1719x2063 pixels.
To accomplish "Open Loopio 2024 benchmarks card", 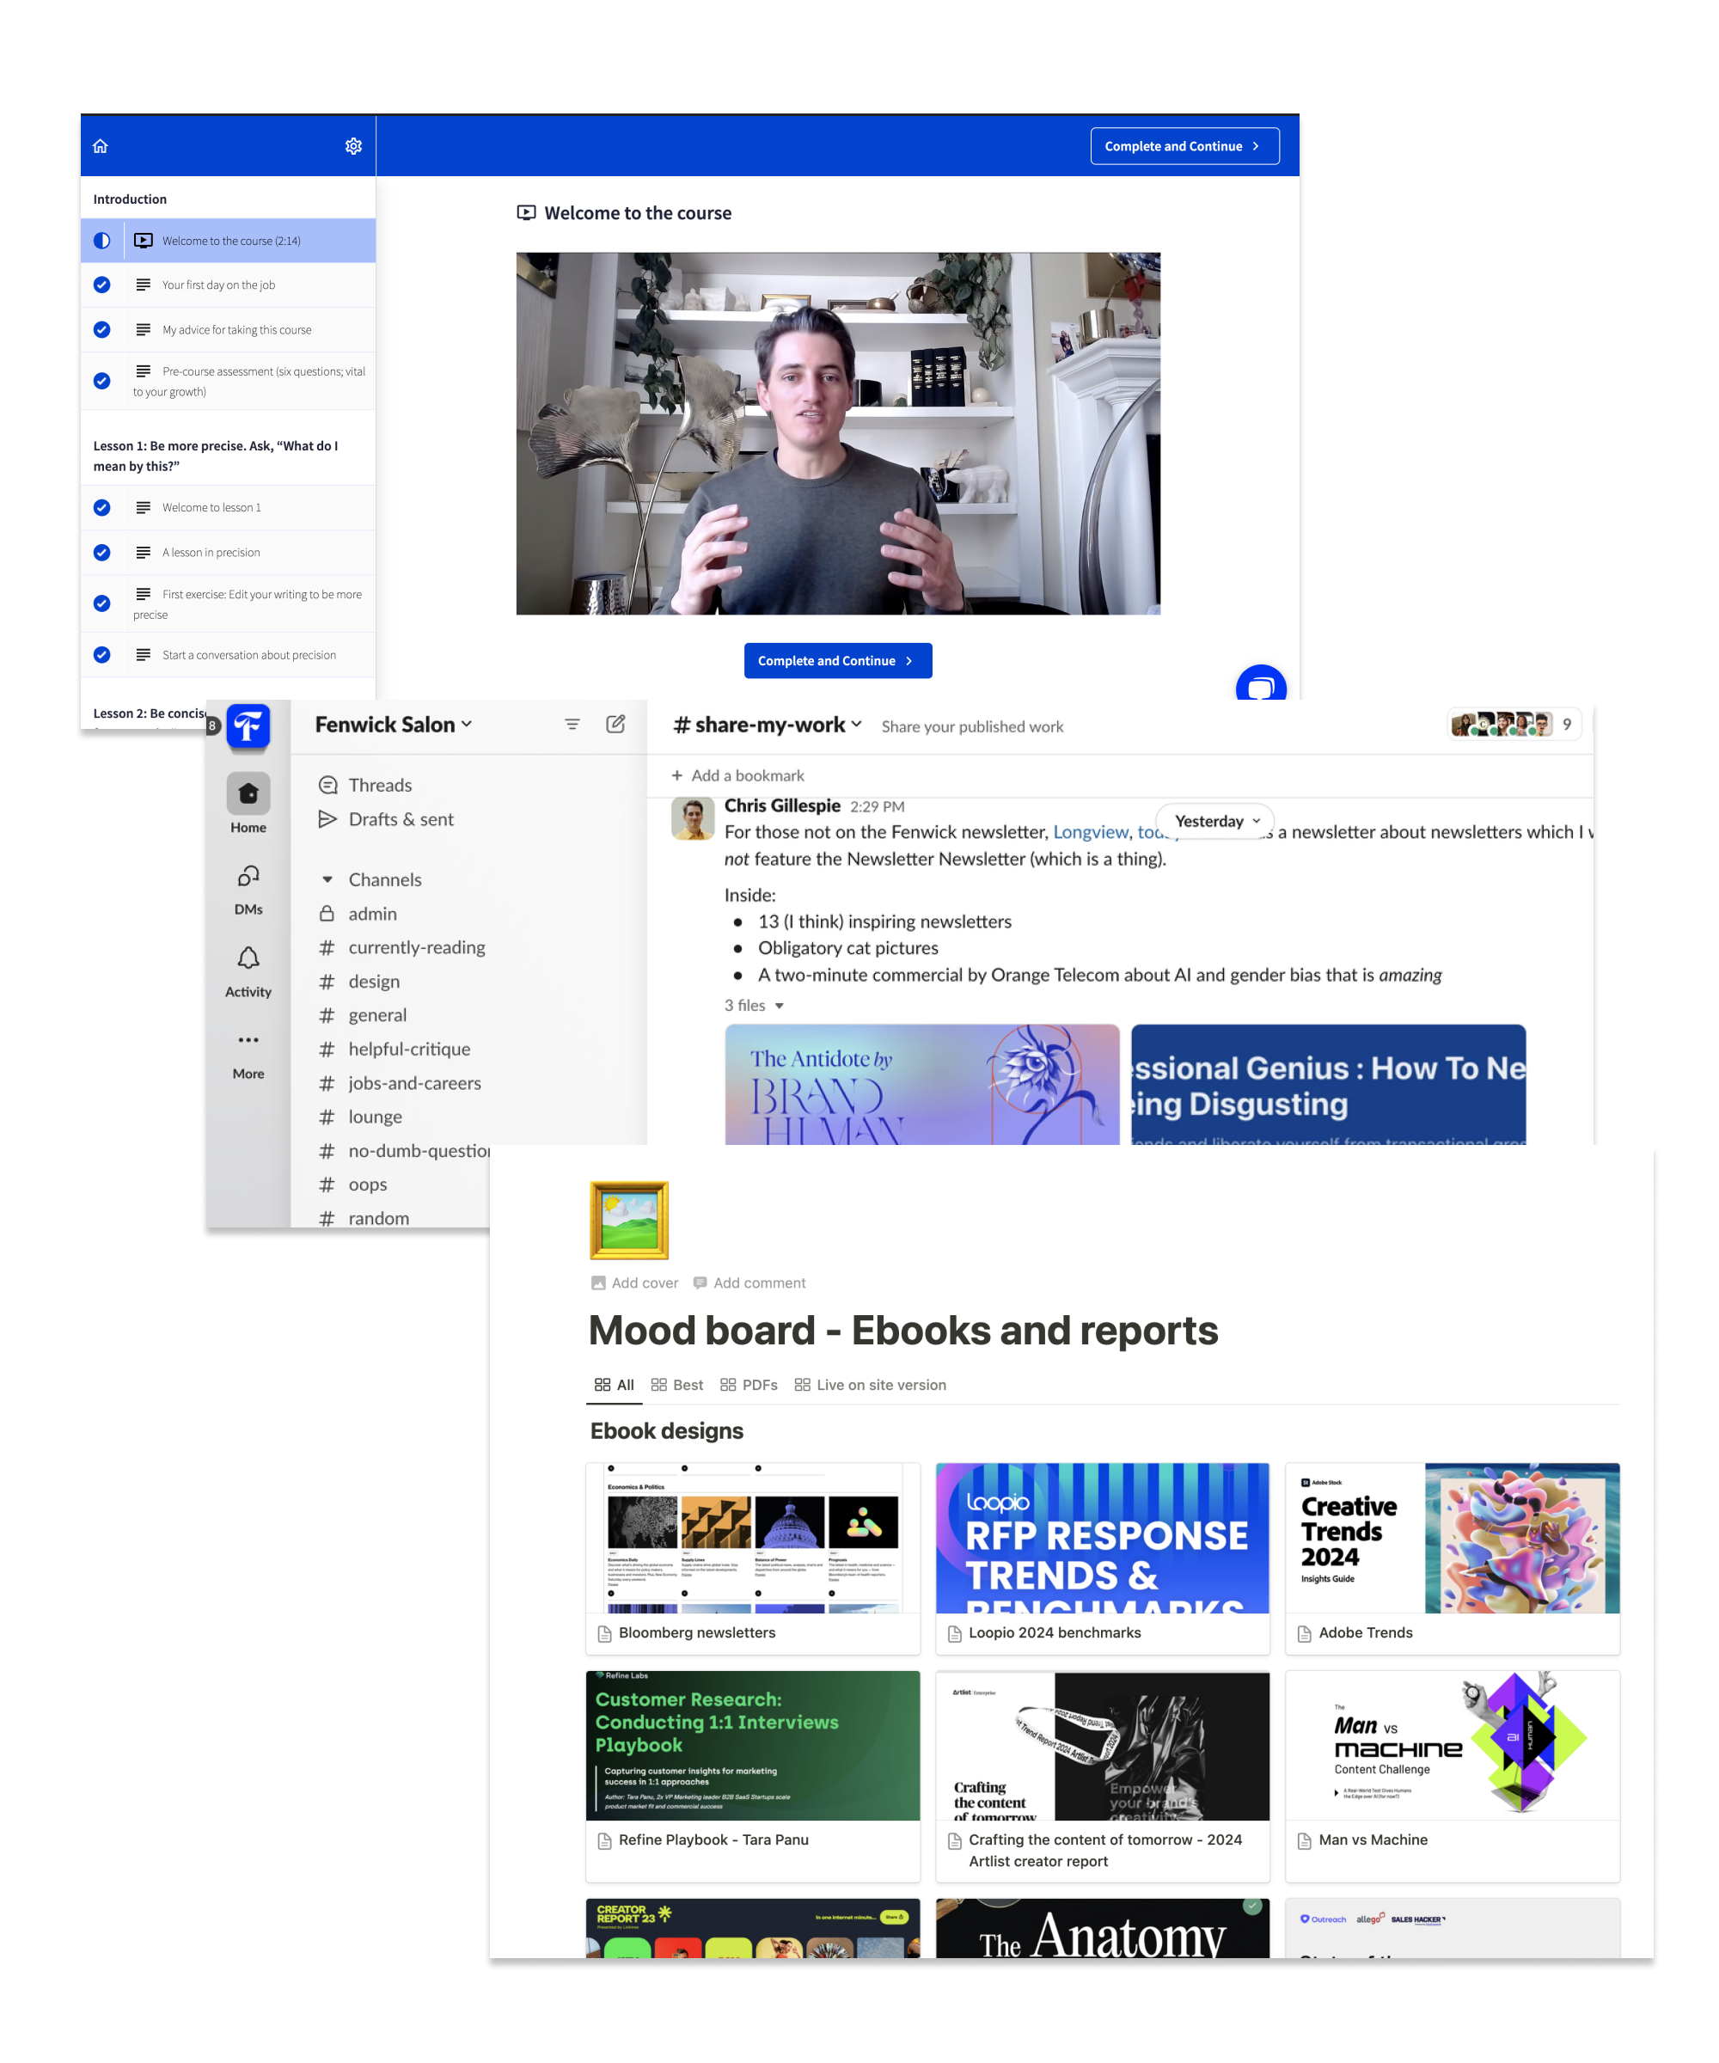I will point(1102,1559).
